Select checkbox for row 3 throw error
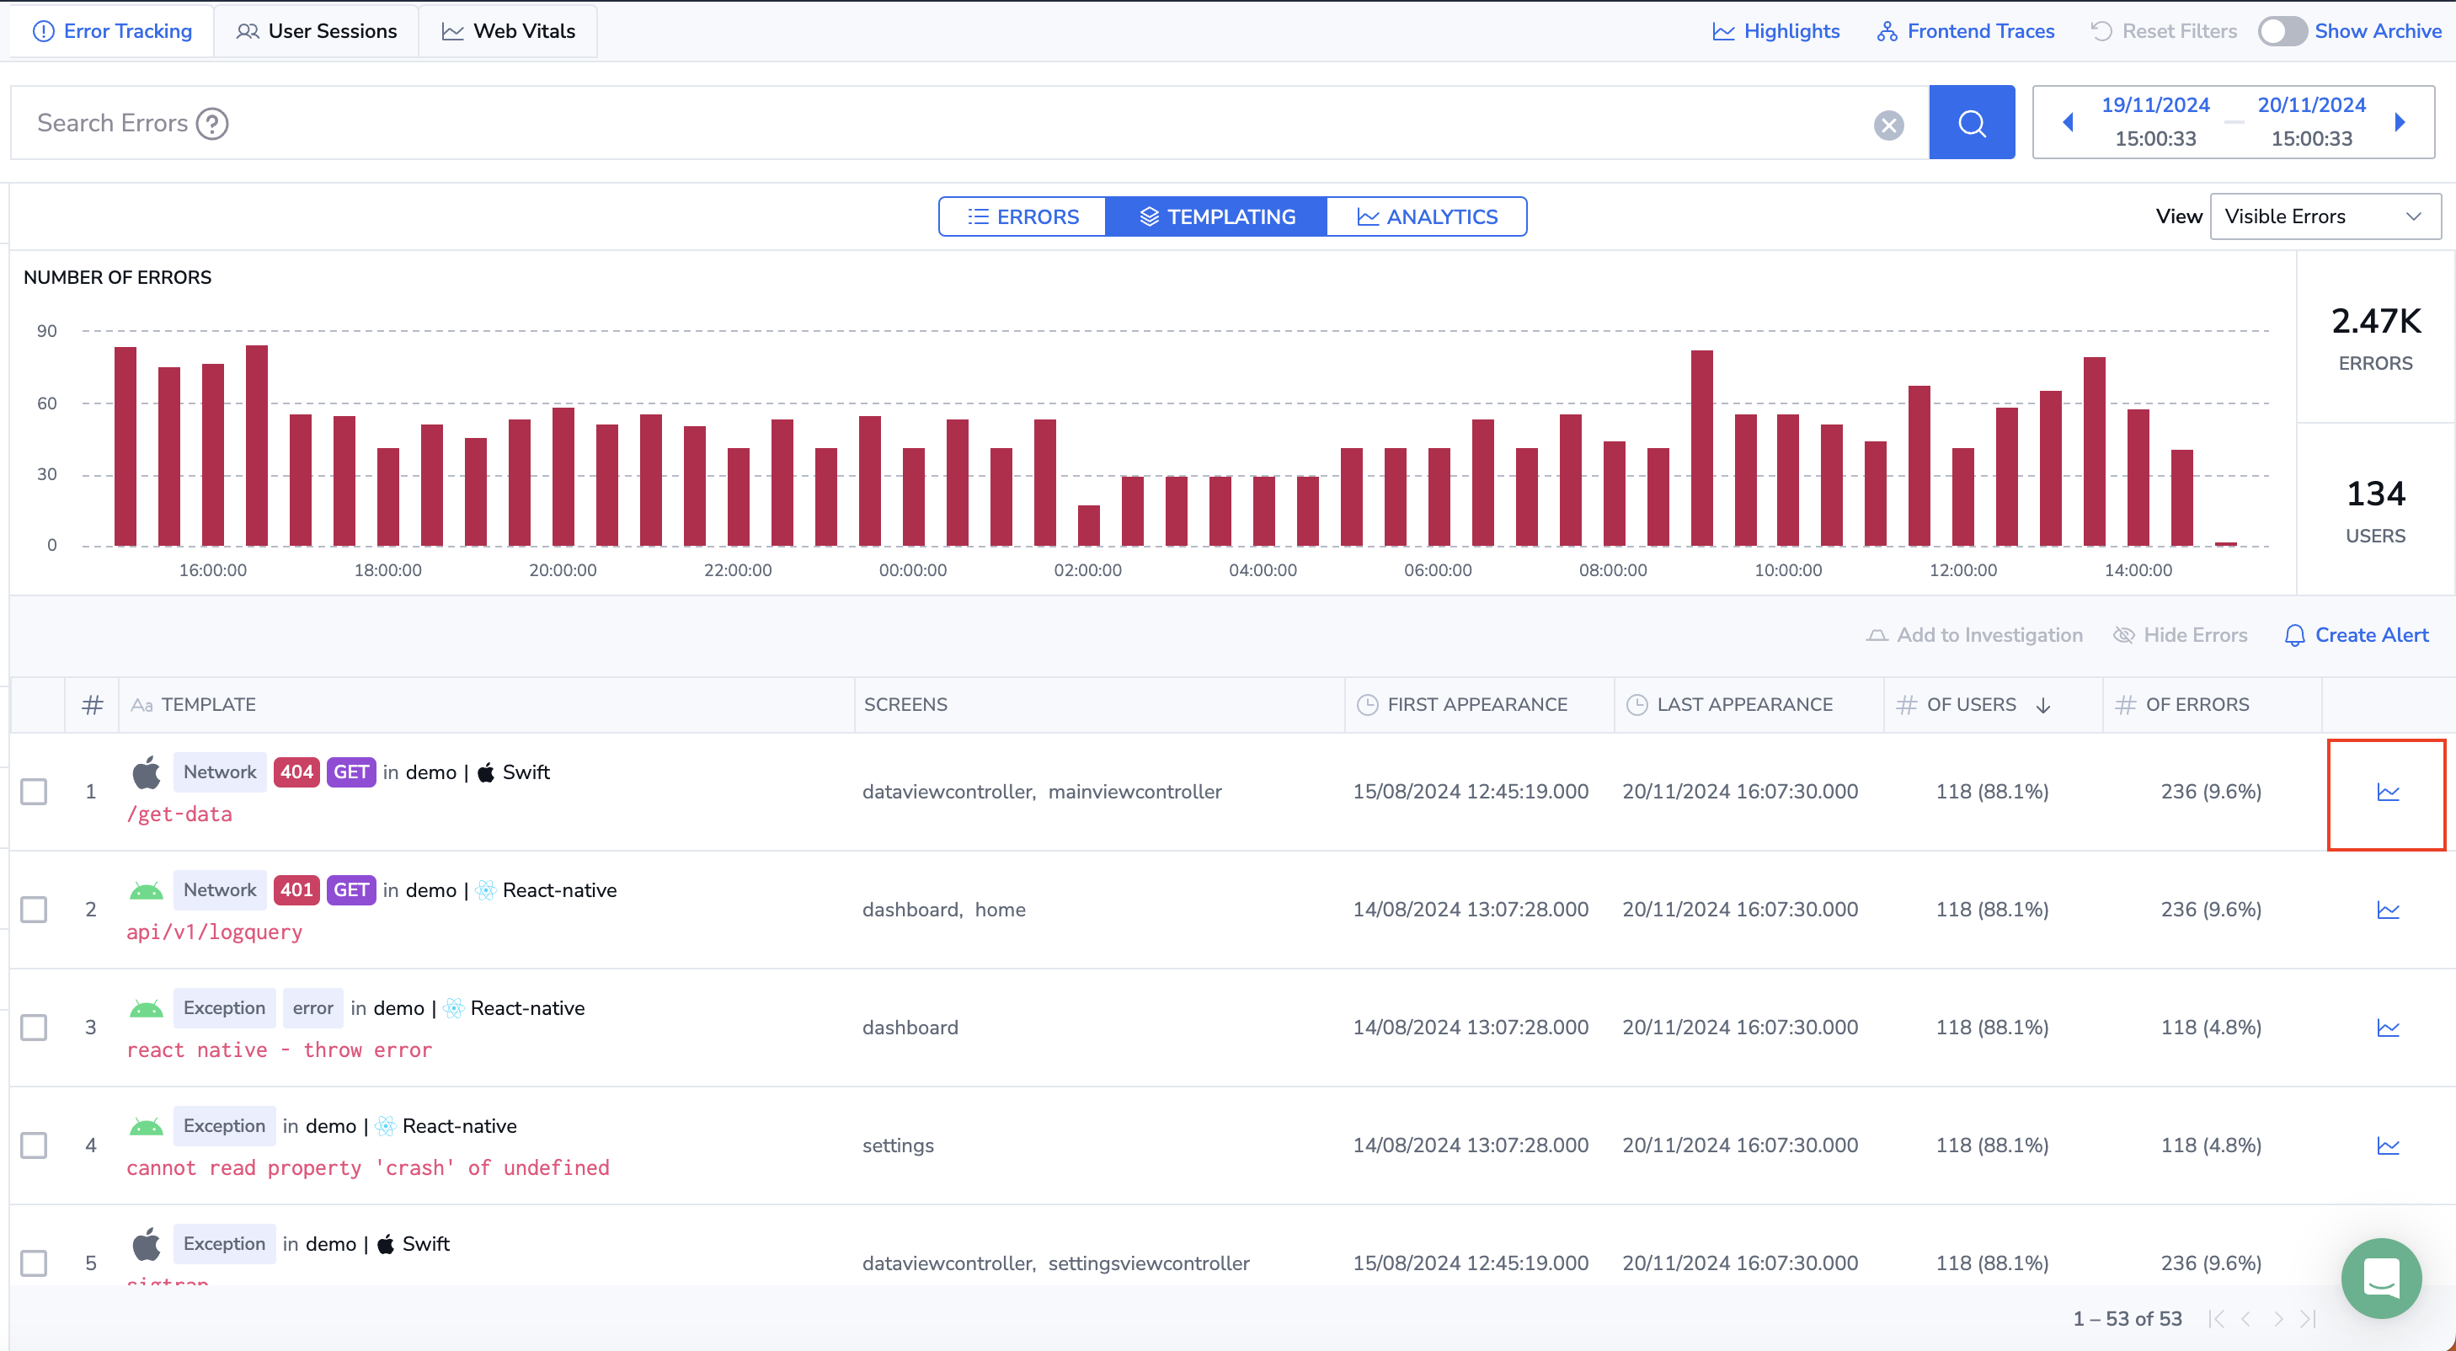 coord(34,1027)
